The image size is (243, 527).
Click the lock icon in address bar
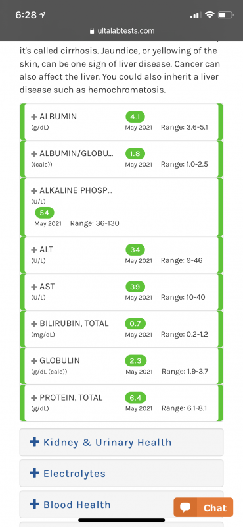click(92, 30)
